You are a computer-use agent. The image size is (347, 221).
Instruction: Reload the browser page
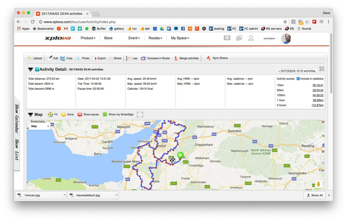pyautogui.click(x=33, y=22)
